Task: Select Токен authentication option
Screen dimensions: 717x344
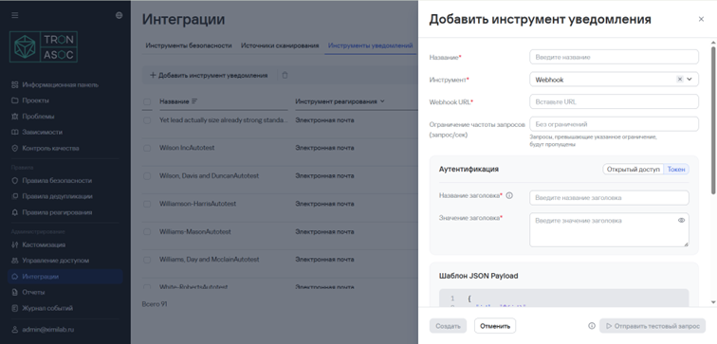Action: pyautogui.click(x=676, y=169)
